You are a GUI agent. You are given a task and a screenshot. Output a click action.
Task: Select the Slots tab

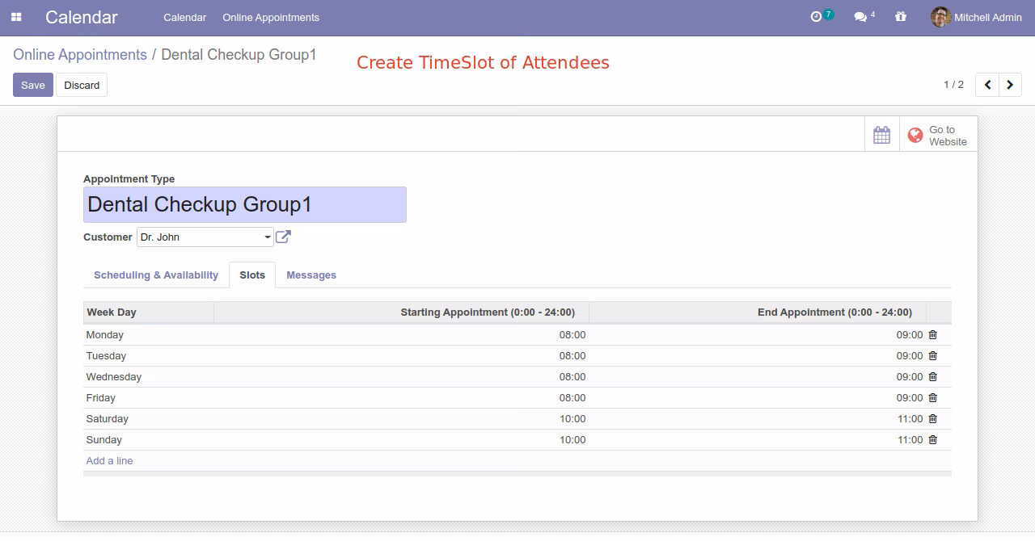[x=252, y=275]
